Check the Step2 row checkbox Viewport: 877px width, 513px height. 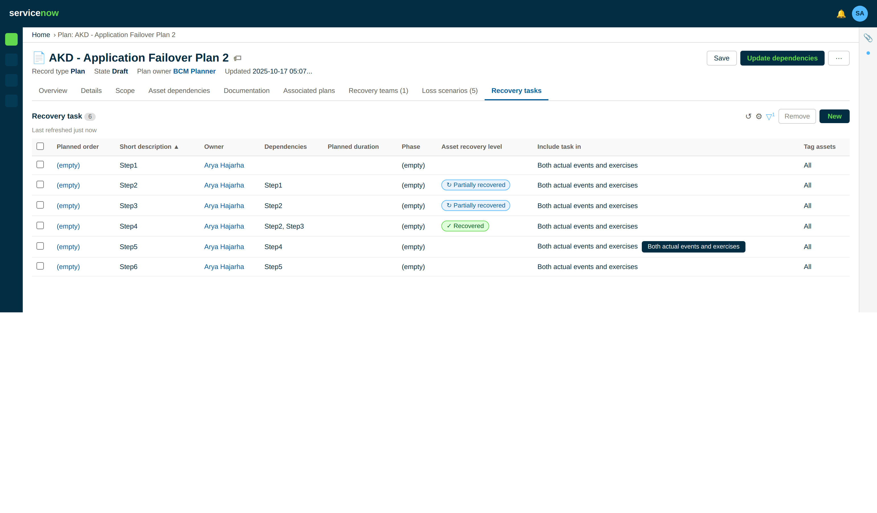(x=40, y=184)
